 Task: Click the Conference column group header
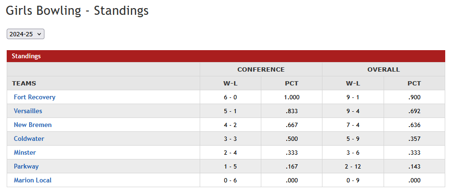(x=261, y=69)
